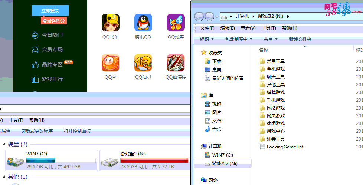Select 游戏盘2 (N:) in navigation pane
Image resolution: width=363 pixels, height=185 pixels.
click(222, 163)
